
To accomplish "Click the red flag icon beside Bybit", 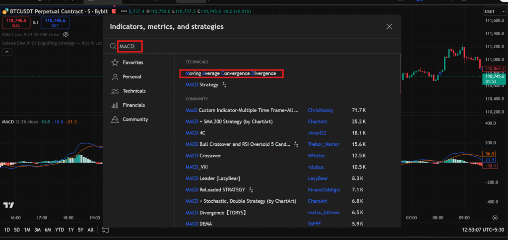I will 115,10.
